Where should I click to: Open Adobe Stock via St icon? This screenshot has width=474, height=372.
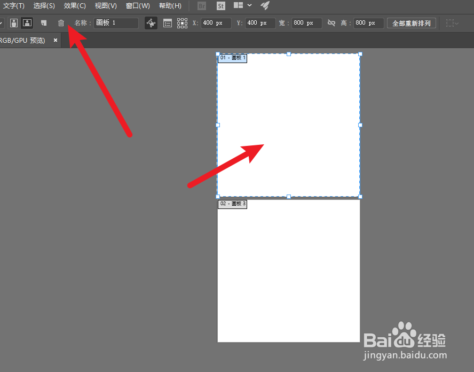[x=221, y=6]
